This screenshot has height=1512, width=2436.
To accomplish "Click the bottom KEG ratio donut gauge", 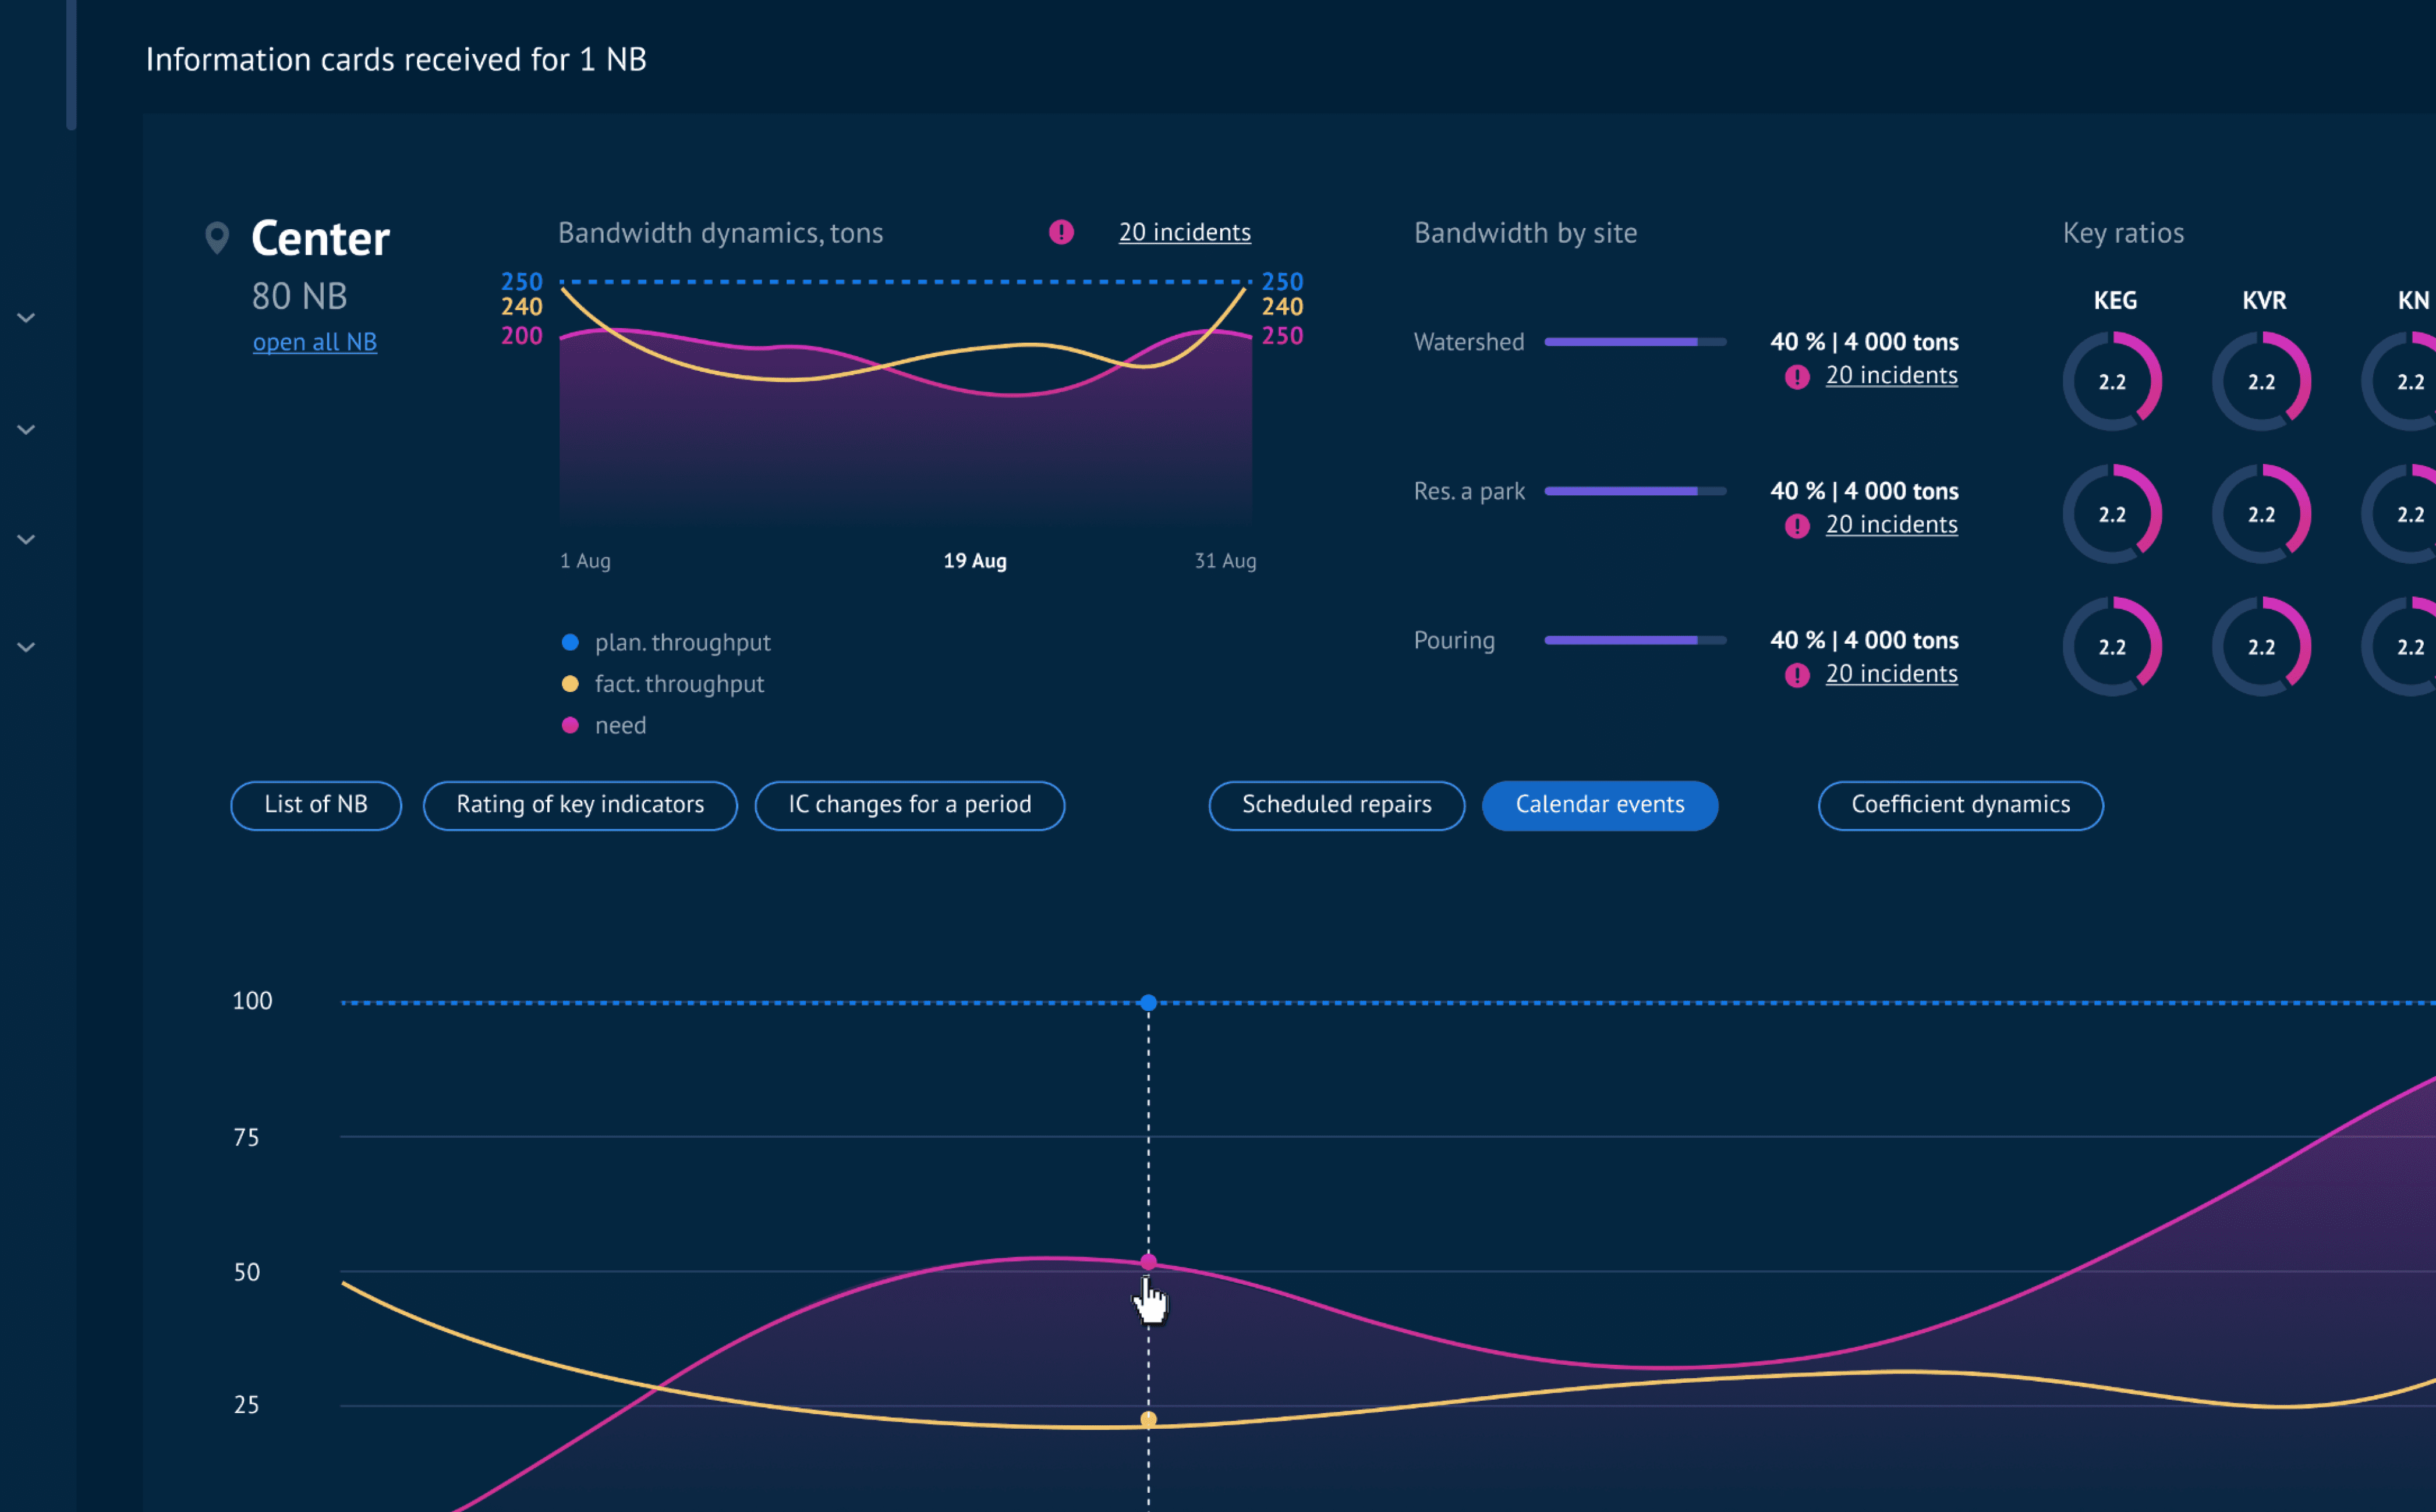I will point(2112,647).
